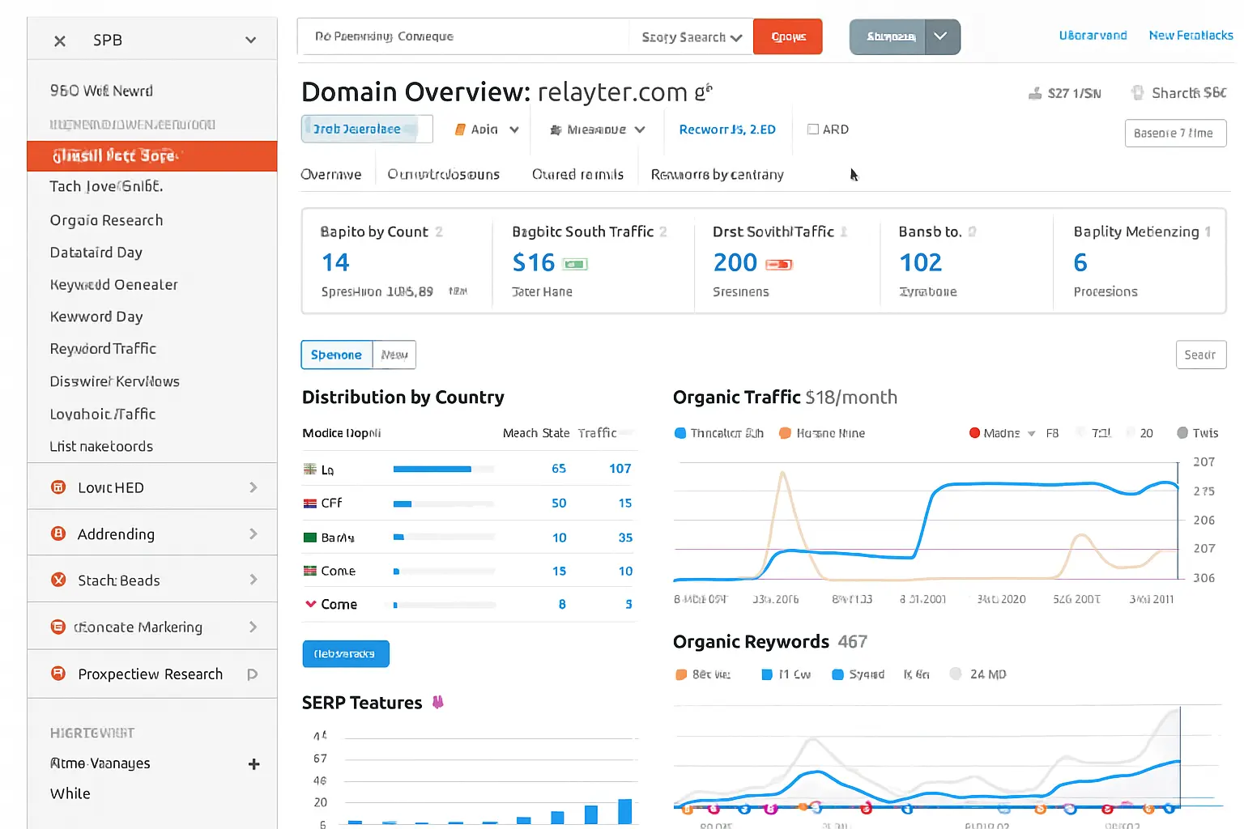Expand the Eoncate Markering sidebar section
This screenshot has height=829, width=1244.
253,627
